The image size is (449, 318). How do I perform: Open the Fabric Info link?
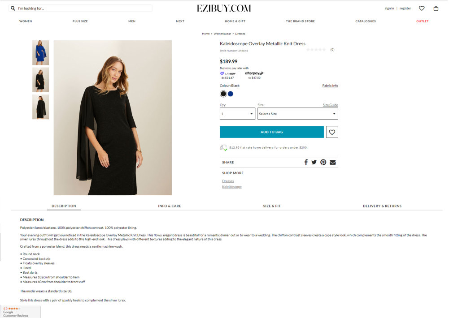[x=330, y=86]
